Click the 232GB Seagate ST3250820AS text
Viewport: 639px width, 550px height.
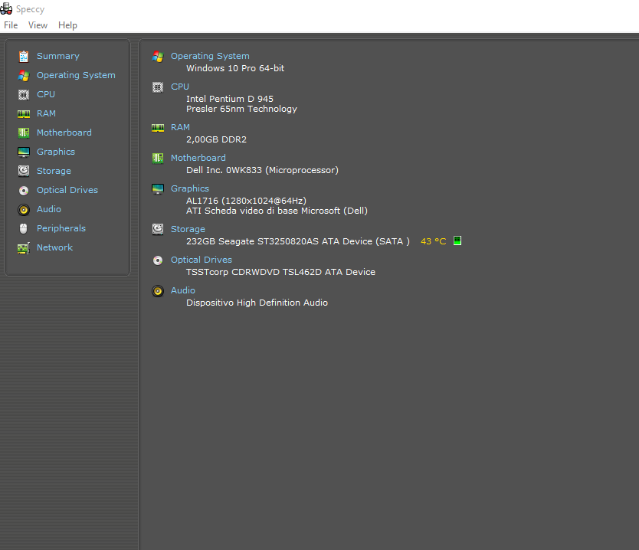[298, 241]
